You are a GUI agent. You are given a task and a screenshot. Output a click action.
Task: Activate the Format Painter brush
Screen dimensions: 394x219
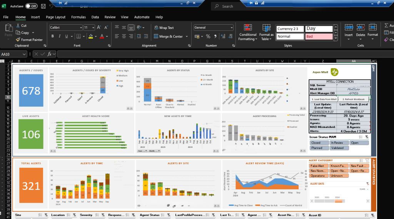[18, 40]
